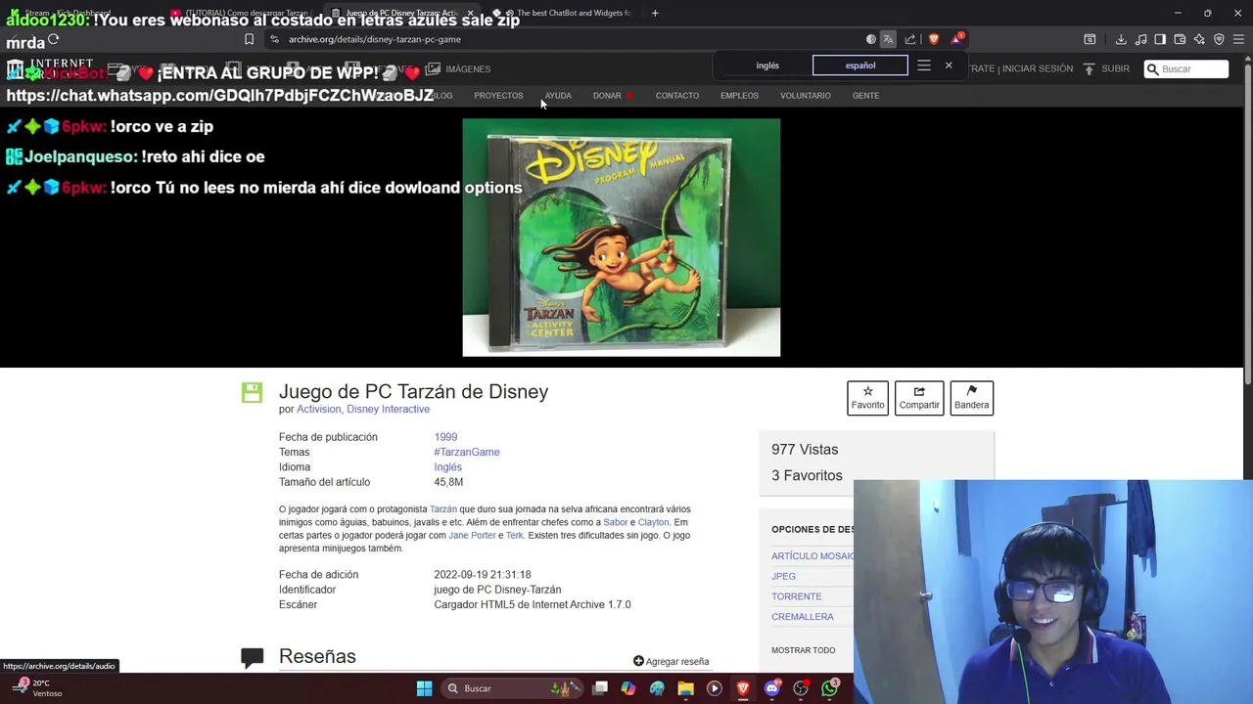This screenshot has height=704, width=1253.
Task: Open a new browser tab
Action: click(x=655, y=13)
